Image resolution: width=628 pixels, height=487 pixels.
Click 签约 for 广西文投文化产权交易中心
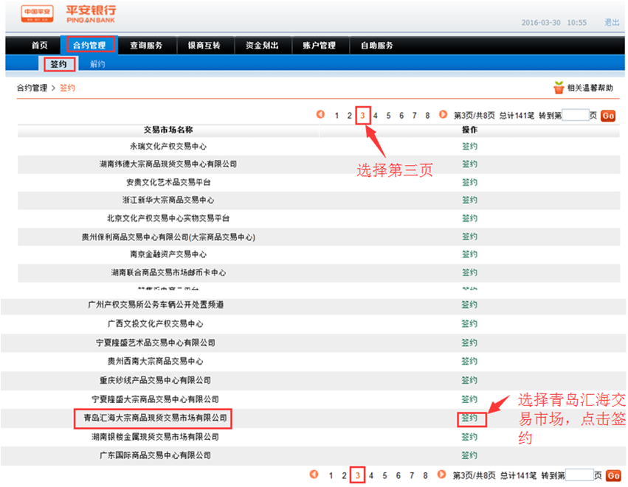pos(469,323)
